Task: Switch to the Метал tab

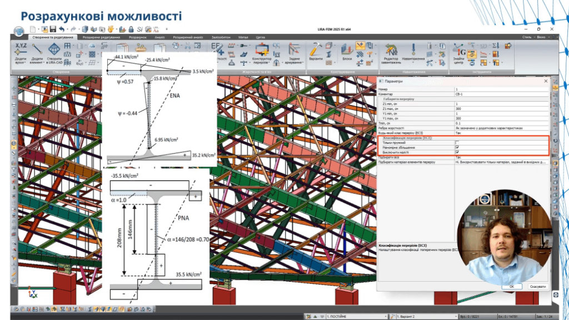Action: (x=243, y=37)
